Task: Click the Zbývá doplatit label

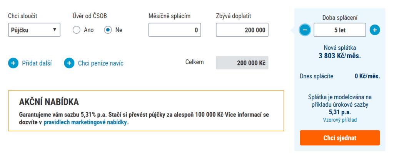Action: tap(234, 16)
